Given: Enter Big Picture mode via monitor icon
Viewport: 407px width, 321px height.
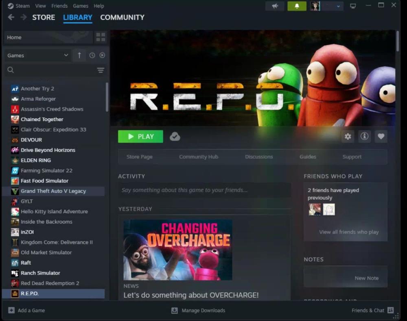Looking at the screenshot, I should point(353,6).
